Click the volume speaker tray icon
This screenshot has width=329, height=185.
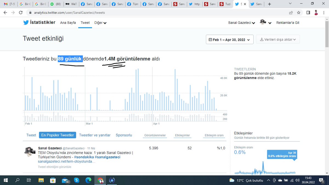click(x=297, y=180)
